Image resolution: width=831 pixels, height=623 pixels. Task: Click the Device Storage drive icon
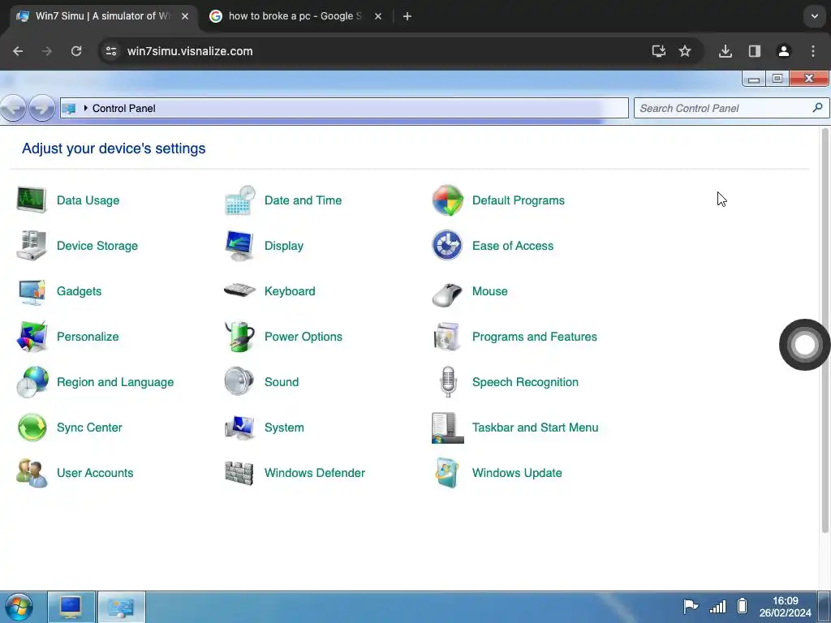click(x=32, y=245)
